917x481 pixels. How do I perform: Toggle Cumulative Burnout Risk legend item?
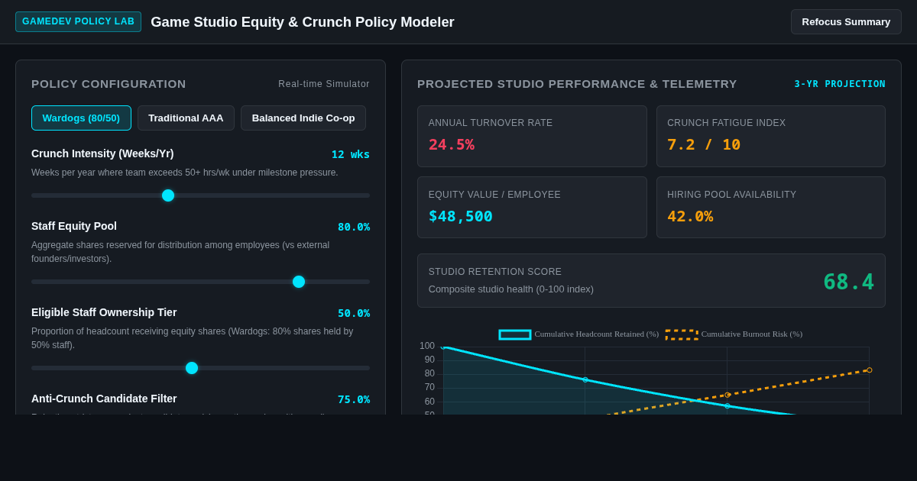pos(734,334)
